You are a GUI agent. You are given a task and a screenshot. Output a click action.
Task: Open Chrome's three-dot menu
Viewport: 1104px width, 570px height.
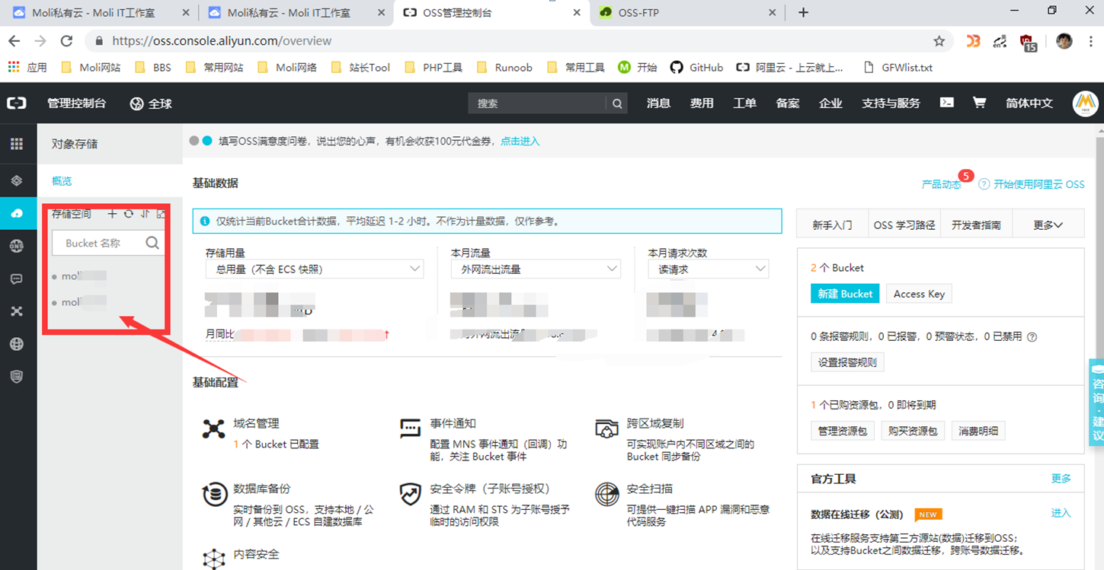coord(1090,41)
